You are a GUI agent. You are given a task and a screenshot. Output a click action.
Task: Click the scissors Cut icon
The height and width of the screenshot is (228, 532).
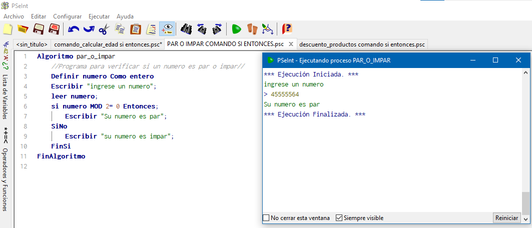pyautogui.click(x=104, y=29)
